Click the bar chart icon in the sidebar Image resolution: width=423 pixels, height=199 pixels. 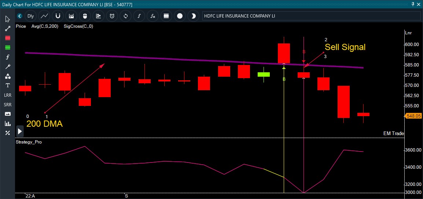[8, 123]
